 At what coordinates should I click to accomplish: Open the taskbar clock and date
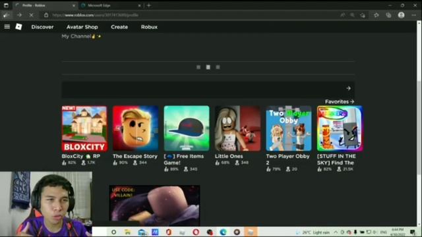(398, 232)
